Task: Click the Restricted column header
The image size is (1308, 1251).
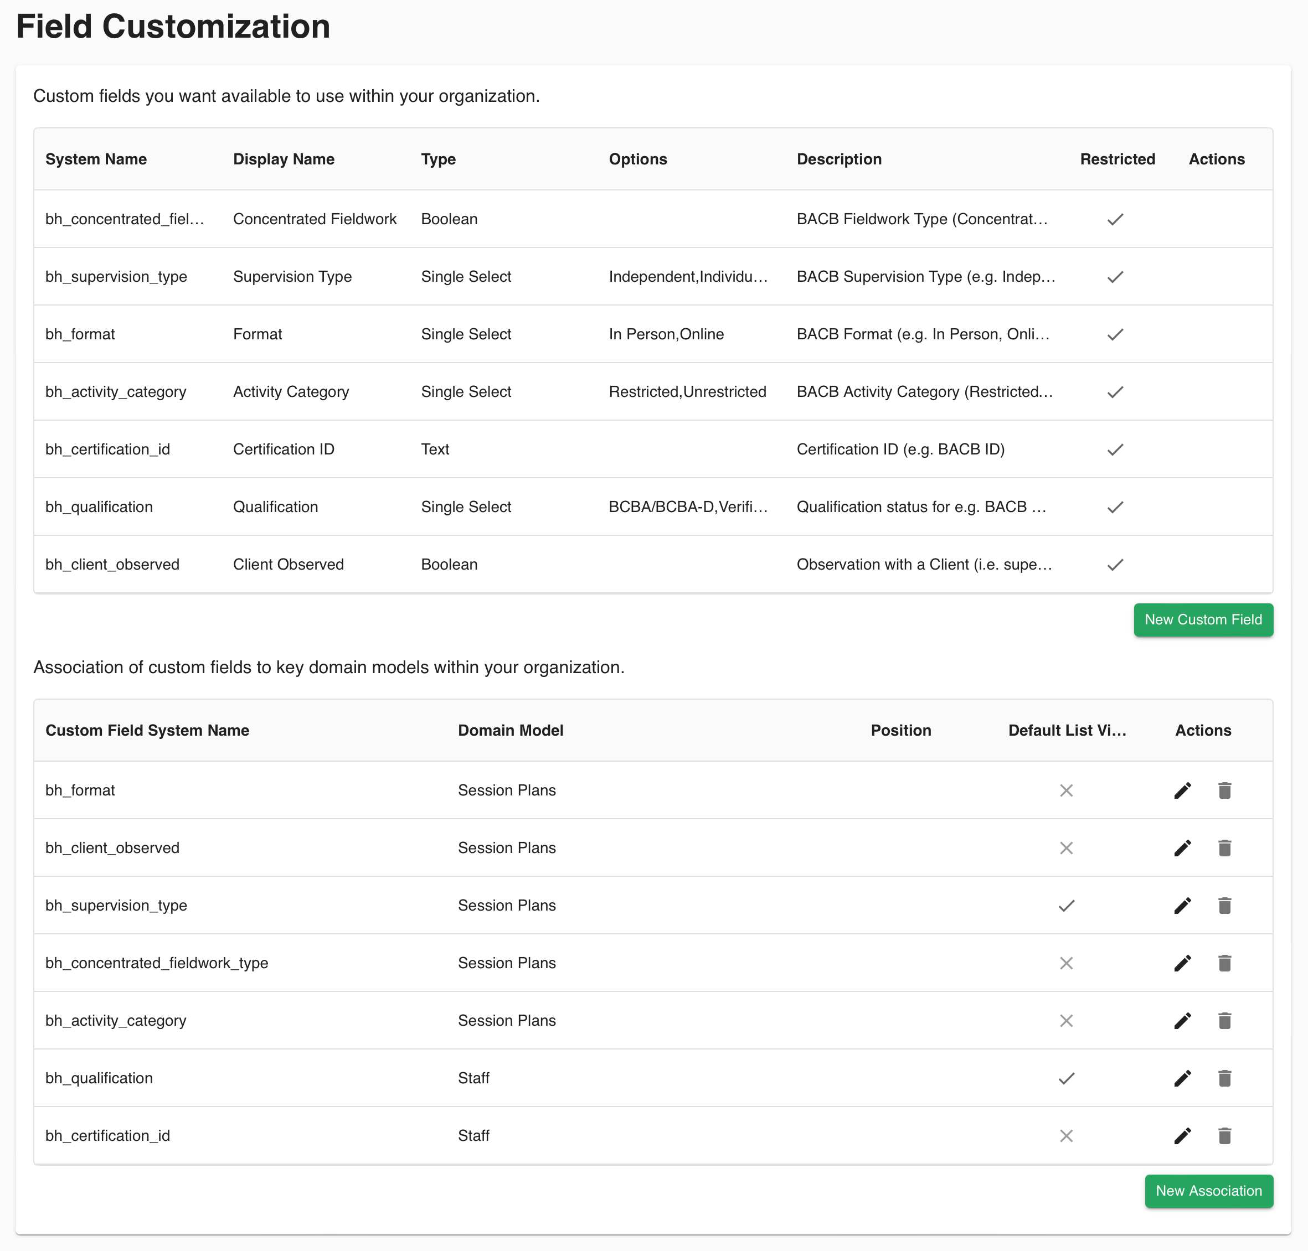Action: click(1118, 159)
